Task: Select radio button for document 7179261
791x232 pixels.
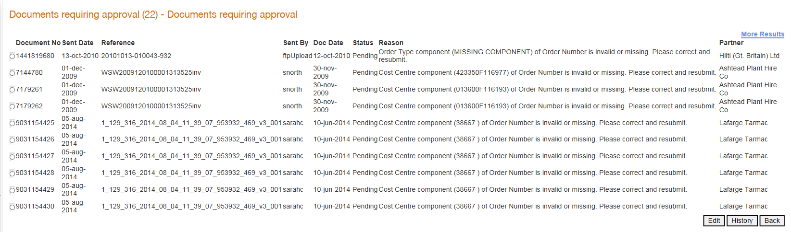Action: pos(13,90)
